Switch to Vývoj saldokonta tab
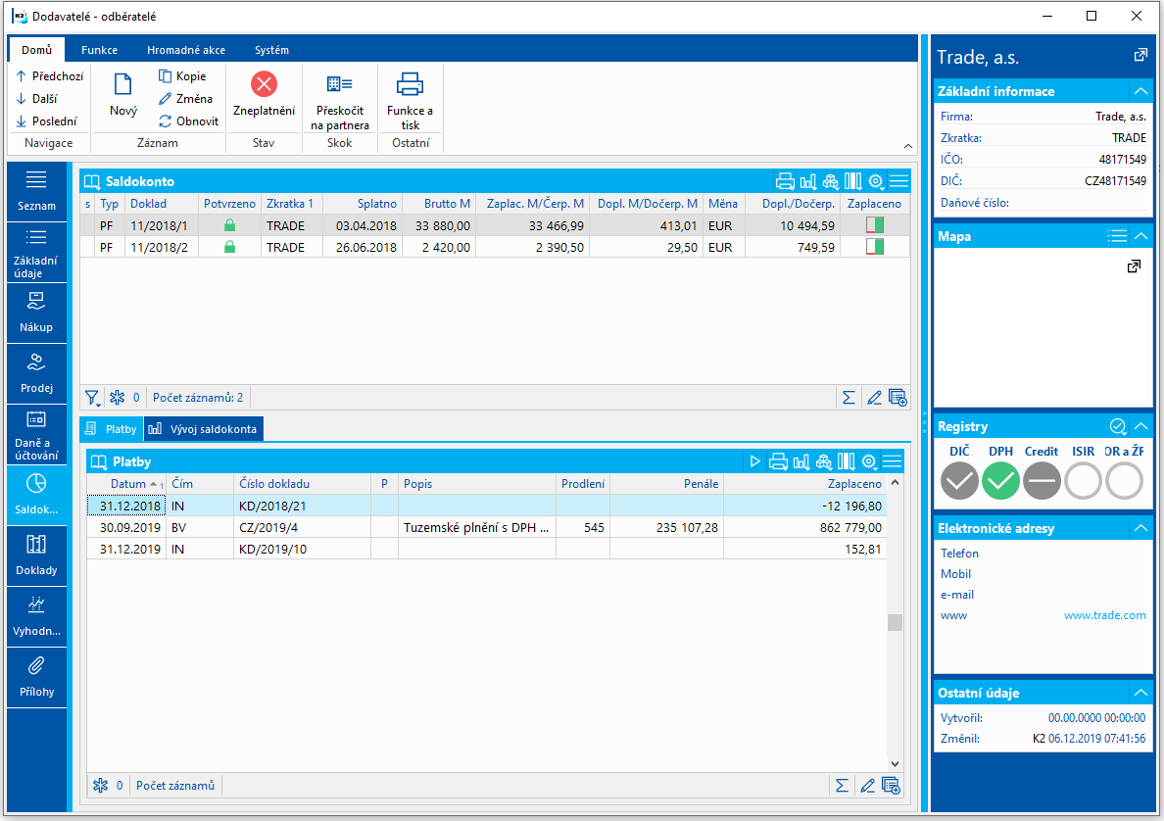Image resolution: width=1164 pixels, height=821 pixels. point(204,429)
